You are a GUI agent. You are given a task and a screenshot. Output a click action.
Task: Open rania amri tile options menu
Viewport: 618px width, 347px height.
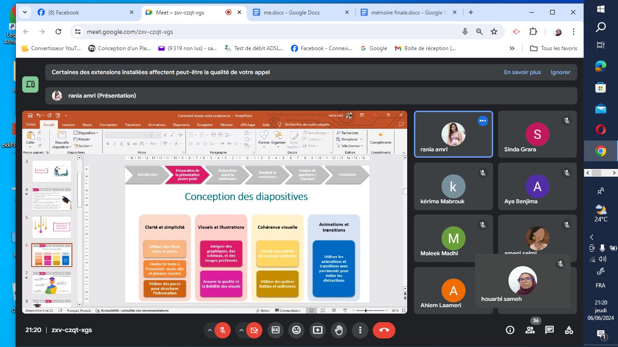point(483,121)
